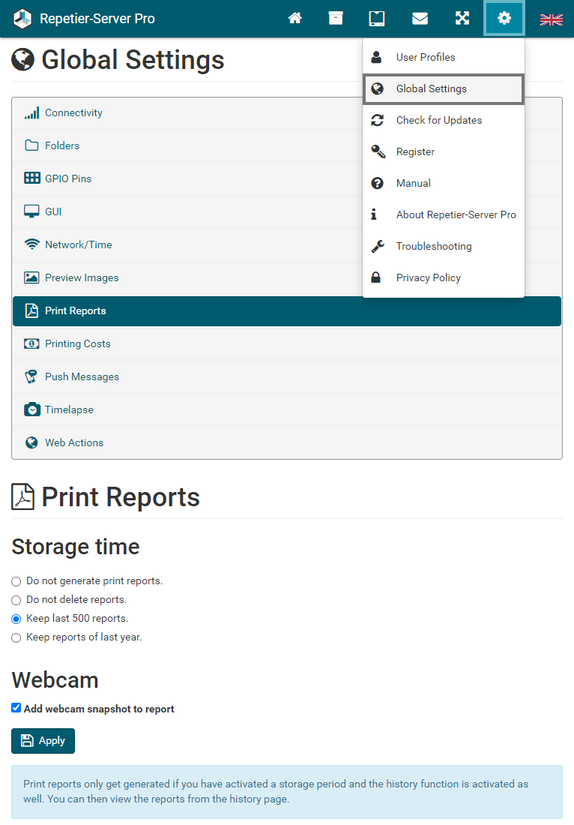The image size is (574, 825).
Task: Select 'Keep reports of last year'
Action: click(x=16, y=637)
